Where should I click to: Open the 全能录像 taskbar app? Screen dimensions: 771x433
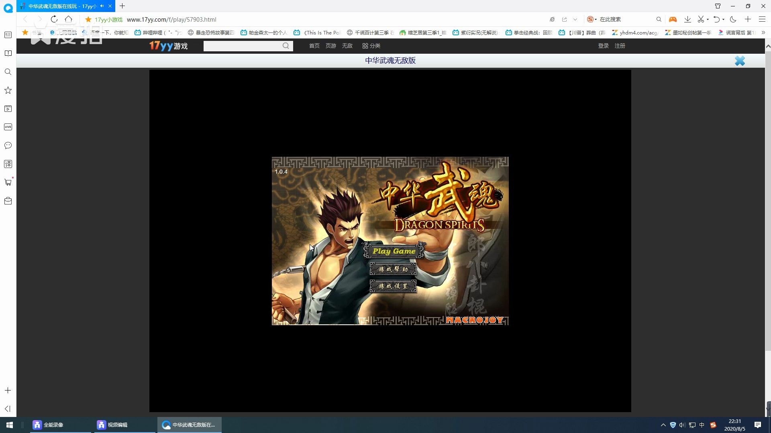(x=61, y=425)
